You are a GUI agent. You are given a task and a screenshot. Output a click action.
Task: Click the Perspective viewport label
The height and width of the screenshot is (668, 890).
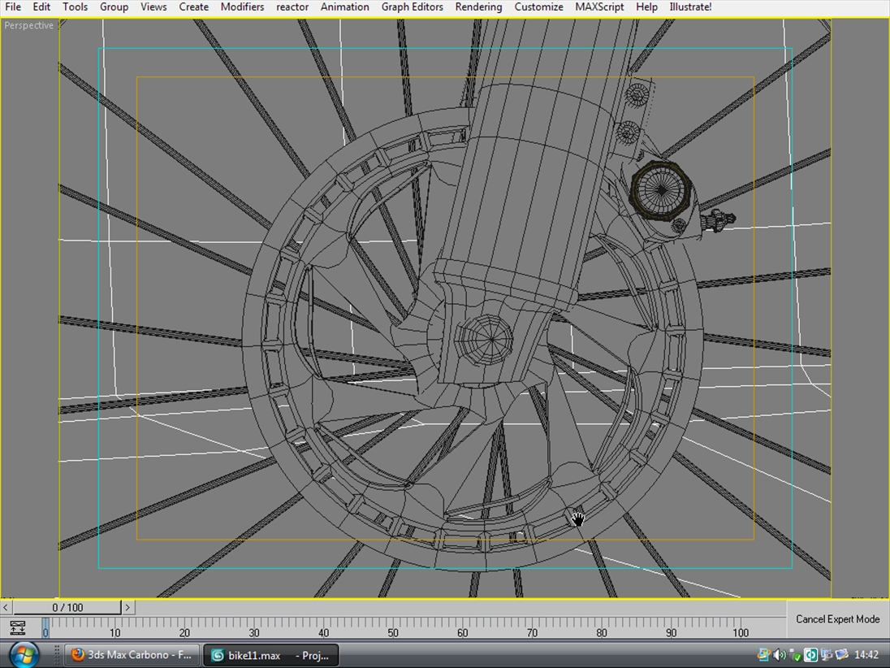28,25
